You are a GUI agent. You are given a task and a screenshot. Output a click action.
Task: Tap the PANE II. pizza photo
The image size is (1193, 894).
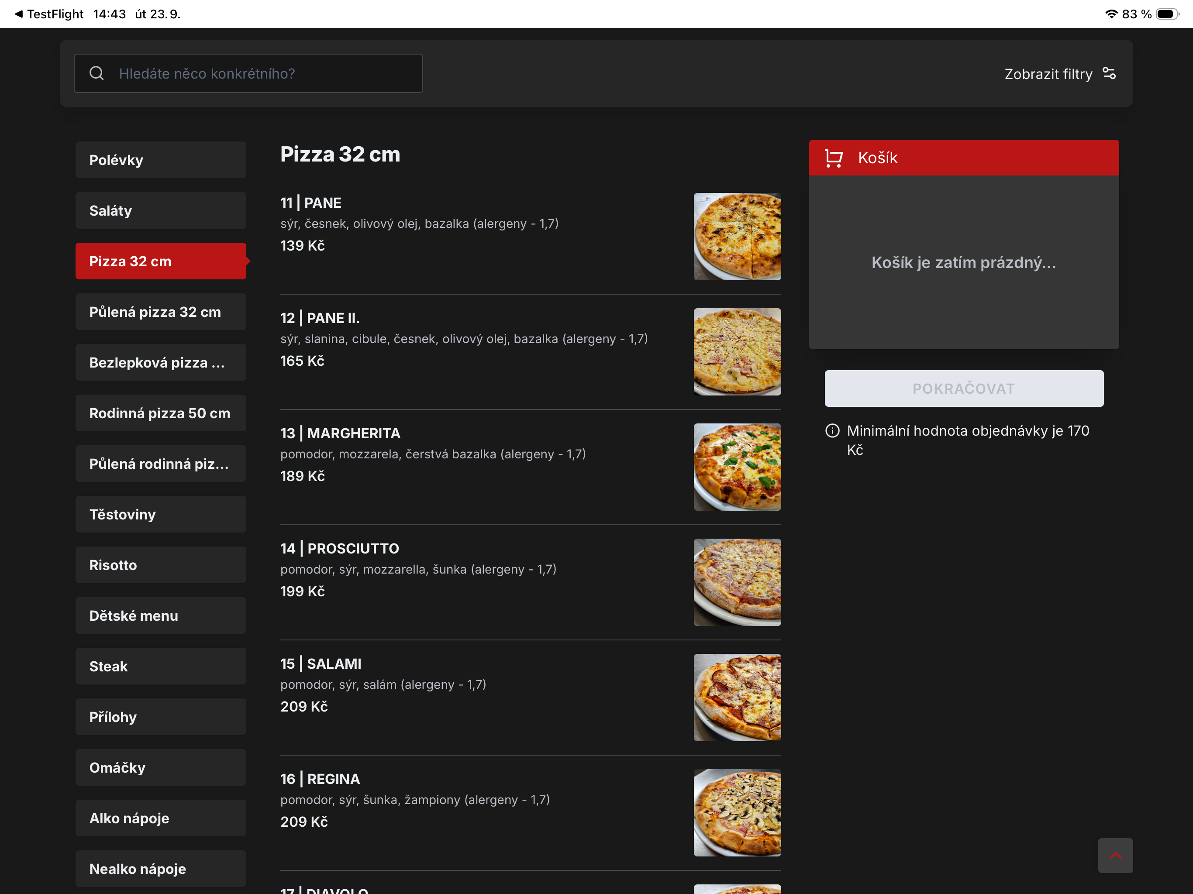click(737, 352)
